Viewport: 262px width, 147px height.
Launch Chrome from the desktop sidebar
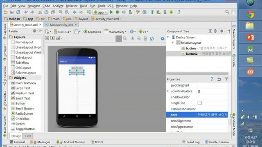coord(250,15)
